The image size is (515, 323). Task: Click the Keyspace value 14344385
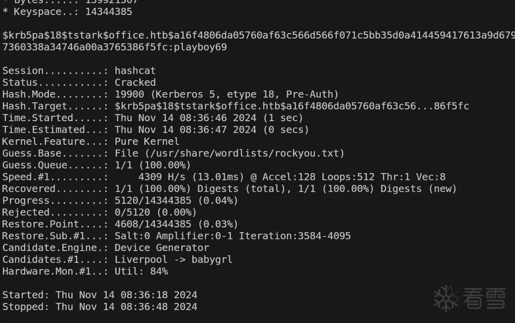(x=108, y=12)
